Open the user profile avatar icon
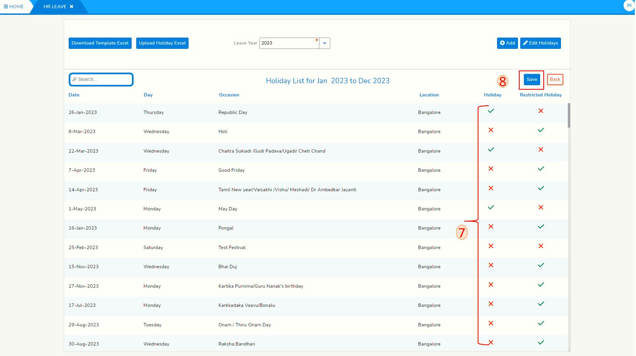 pyautogui.click(x=628, y=6)
